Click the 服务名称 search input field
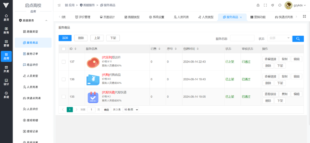This screenshot has width=310, height=143. pos(242,38)
